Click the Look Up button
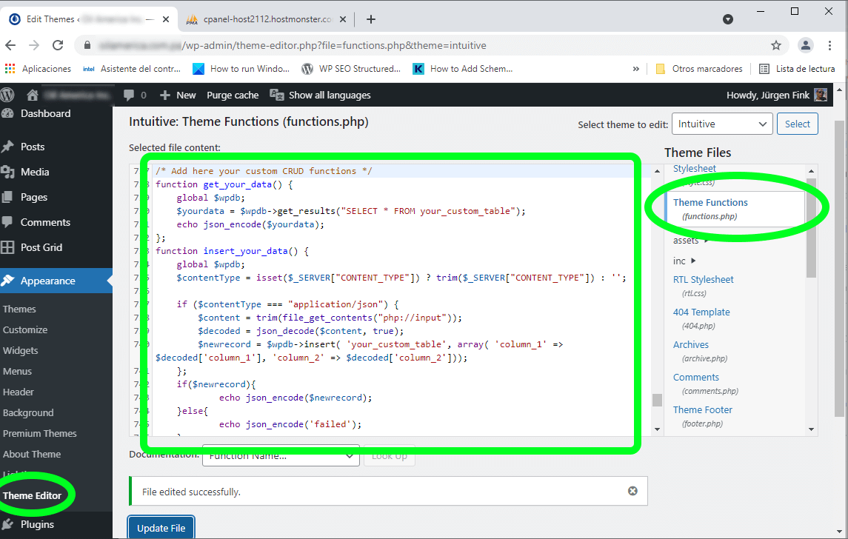Viewport: 848px width, 539px height. [x=390, y=455]
